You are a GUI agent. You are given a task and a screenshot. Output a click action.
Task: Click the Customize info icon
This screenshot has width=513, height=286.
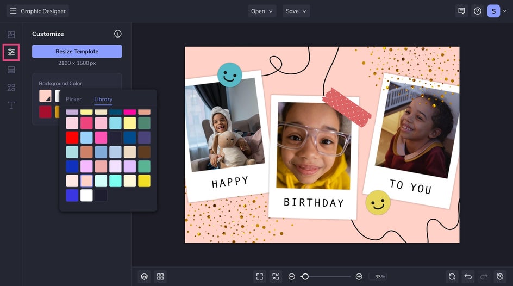point(118,34)
